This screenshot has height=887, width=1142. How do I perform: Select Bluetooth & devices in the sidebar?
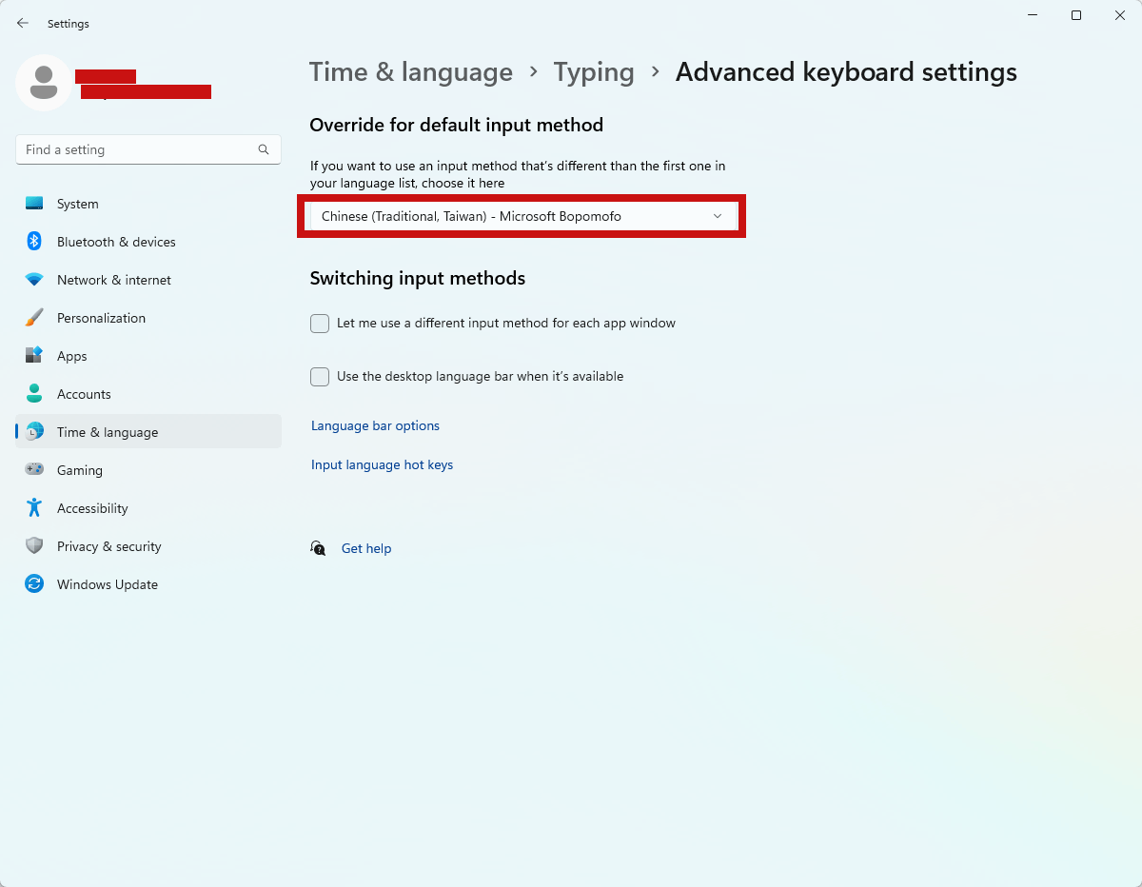[x=116, y=241]
